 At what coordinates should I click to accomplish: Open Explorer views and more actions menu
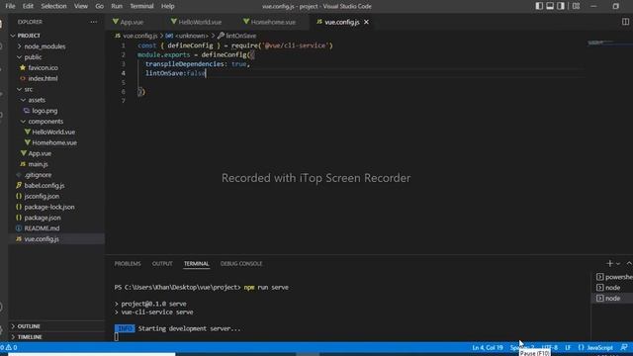coord(94,22)
